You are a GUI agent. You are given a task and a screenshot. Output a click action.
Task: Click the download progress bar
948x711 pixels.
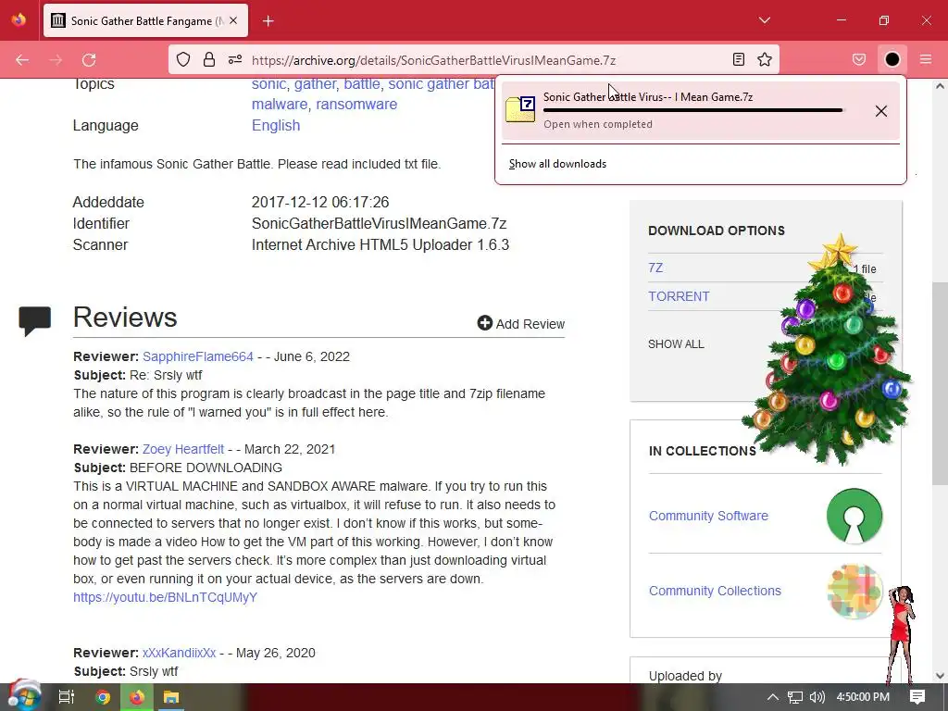(x=692, y=111)
